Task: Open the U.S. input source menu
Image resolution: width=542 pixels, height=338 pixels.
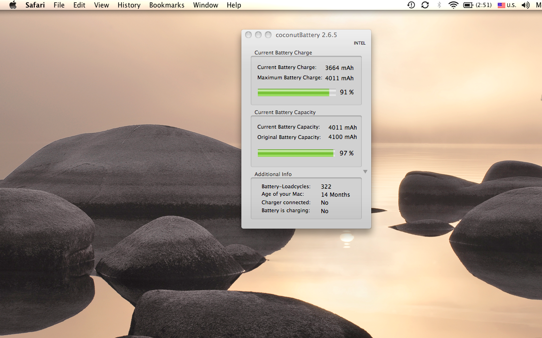Action: [507, 5]
